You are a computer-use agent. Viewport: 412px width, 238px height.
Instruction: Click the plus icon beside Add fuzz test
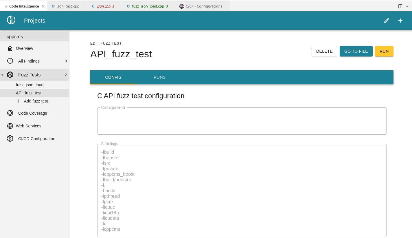19,101
